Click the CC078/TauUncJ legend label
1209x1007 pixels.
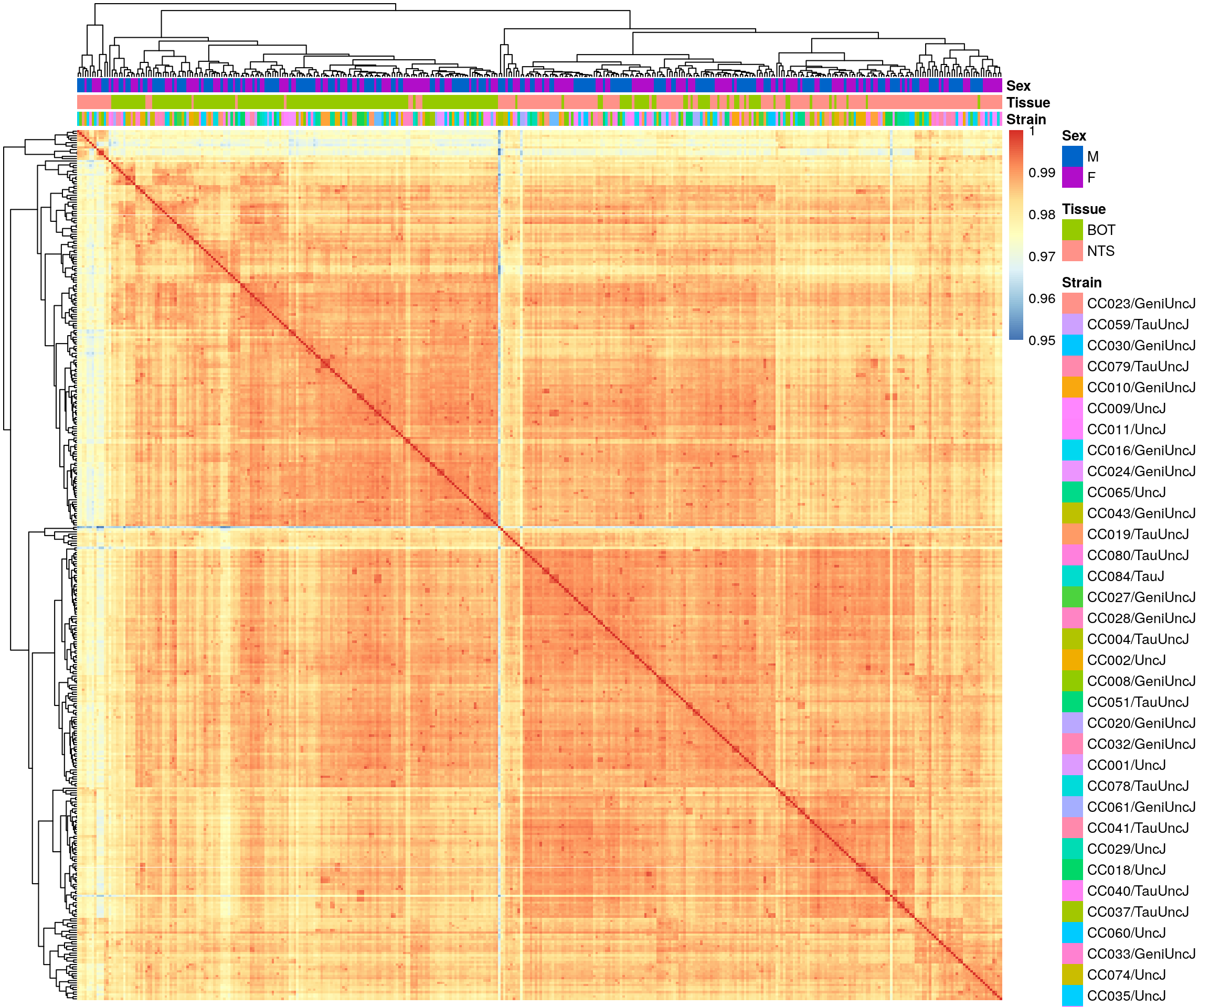[x=1138, y=786]
